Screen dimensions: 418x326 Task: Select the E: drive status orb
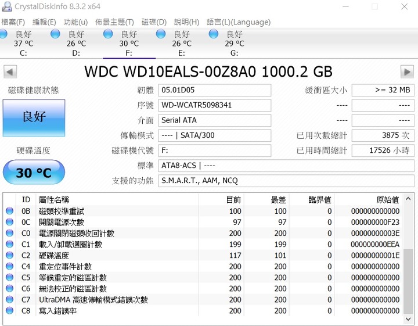161,34
